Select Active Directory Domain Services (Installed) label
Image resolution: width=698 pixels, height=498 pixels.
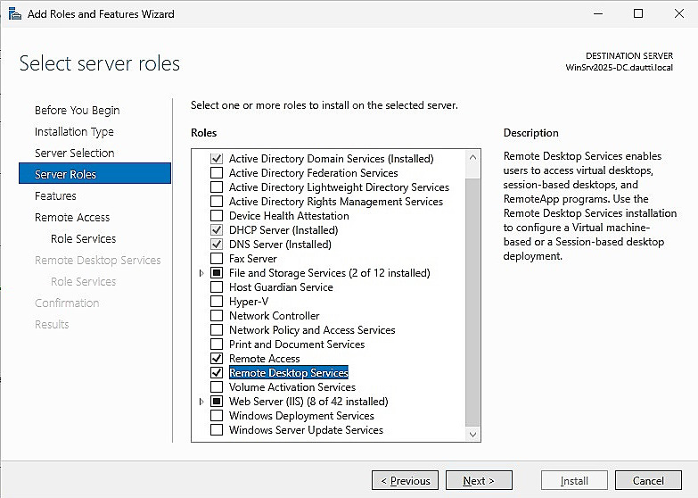(332, 159)
